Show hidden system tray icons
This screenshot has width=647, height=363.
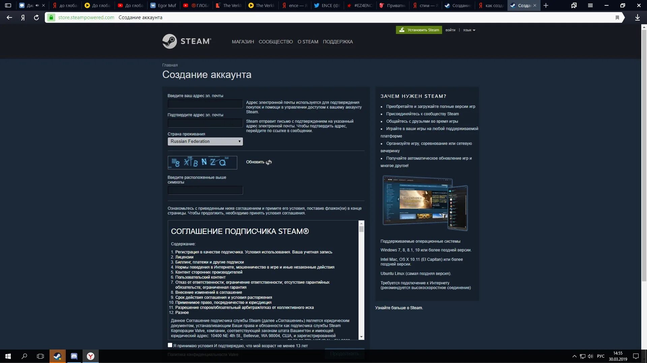click(574, 356)
